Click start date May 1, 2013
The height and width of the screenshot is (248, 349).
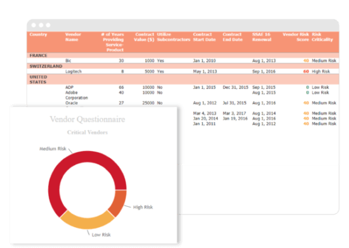point(205,72)
